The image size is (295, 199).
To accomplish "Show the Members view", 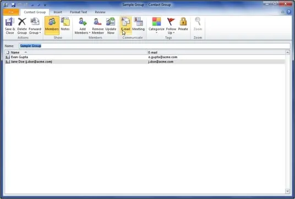I will [x=52, y=26].
